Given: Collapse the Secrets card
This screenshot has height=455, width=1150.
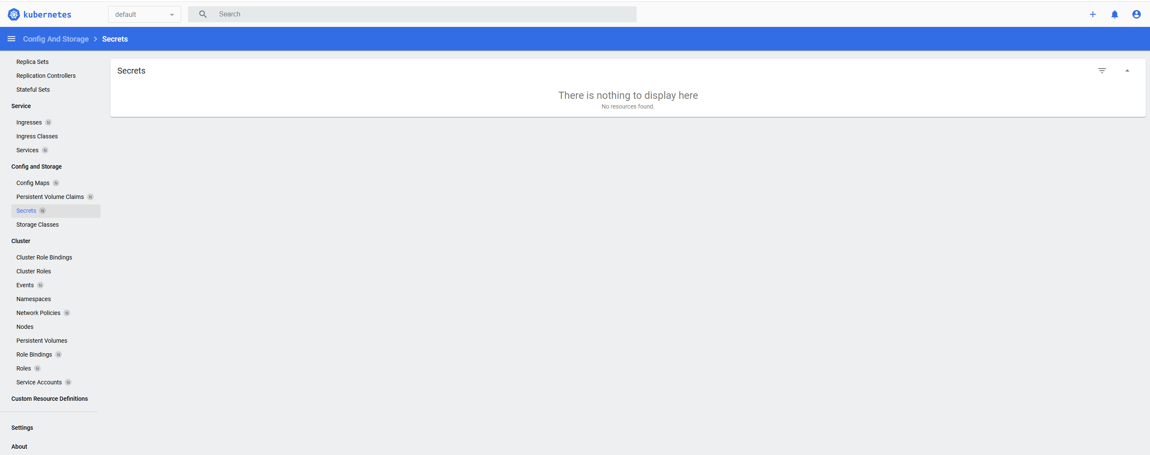Looking at the screenshot, I should tap(1127, 71).
